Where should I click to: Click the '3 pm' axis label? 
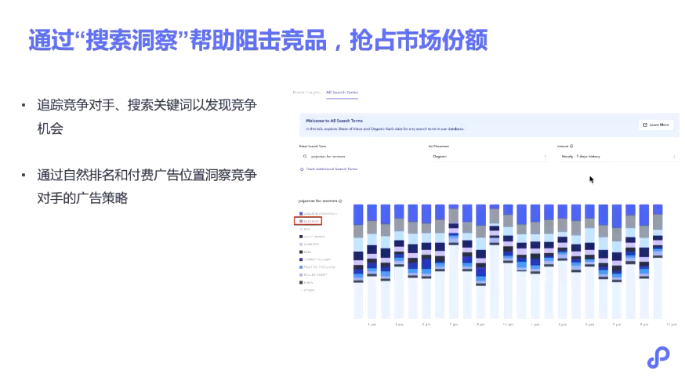click(x=562, y=324)
